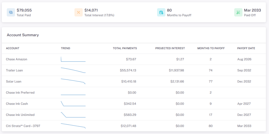269x134 pixels.
Task: Click the $11,937.98 projected interest cell
Action: (176, 70)
